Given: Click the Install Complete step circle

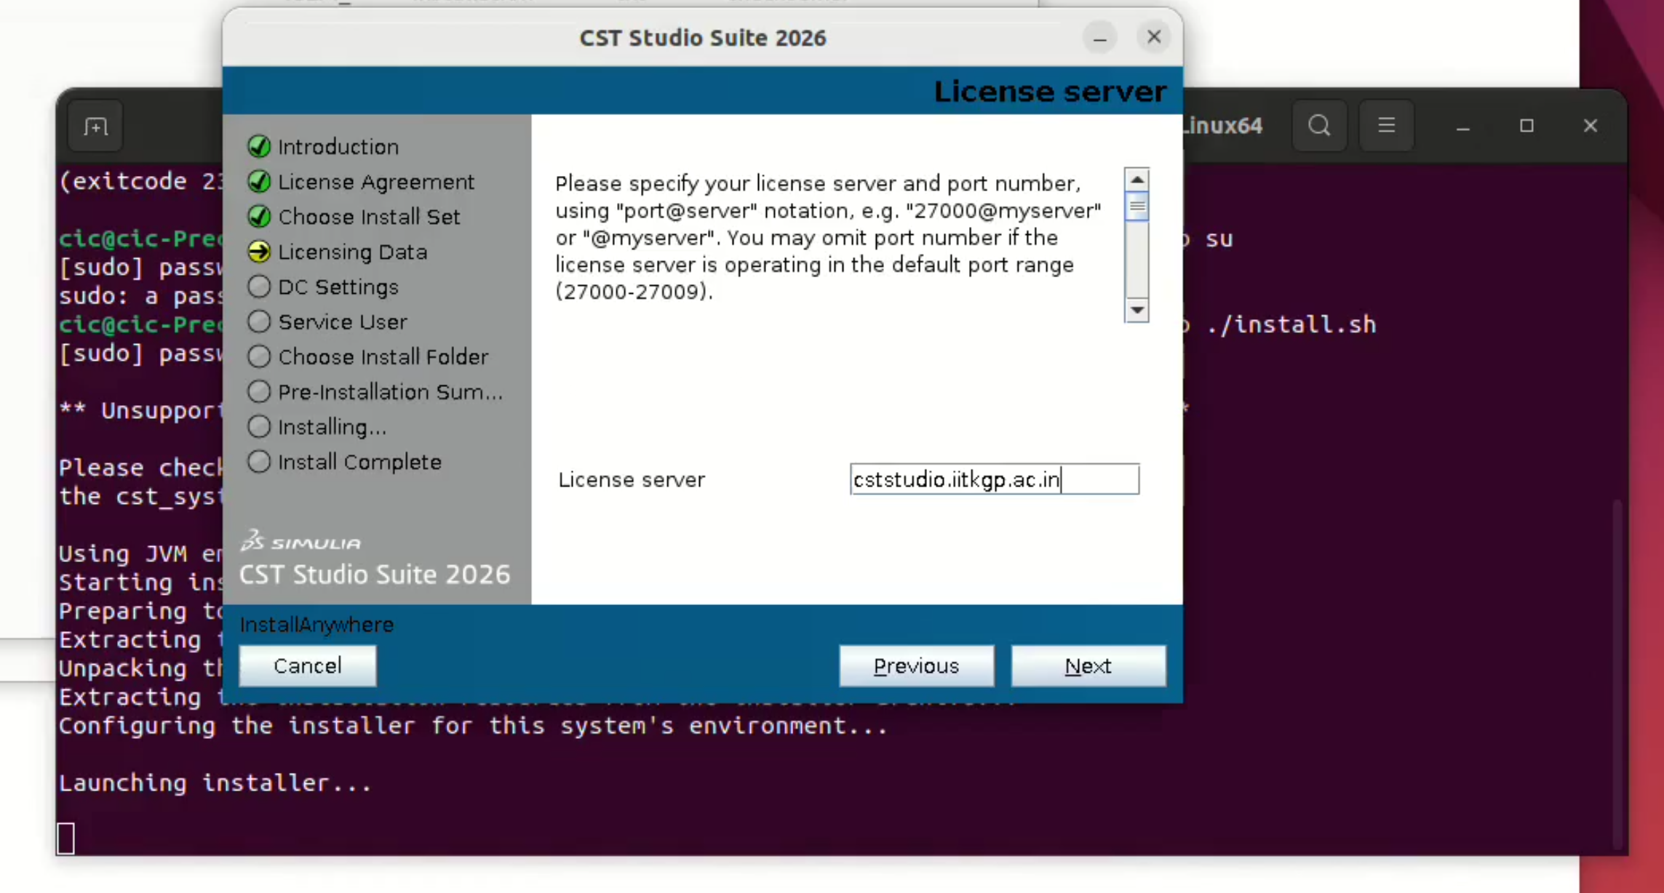Looking at the screenshot, I should coord(259,462).
